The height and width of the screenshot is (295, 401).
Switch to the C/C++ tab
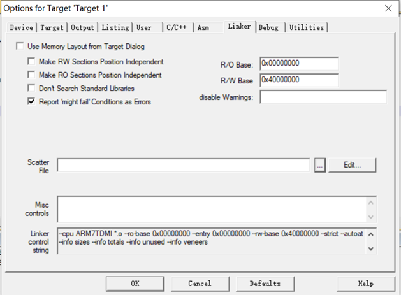click(x=177, y=27)
